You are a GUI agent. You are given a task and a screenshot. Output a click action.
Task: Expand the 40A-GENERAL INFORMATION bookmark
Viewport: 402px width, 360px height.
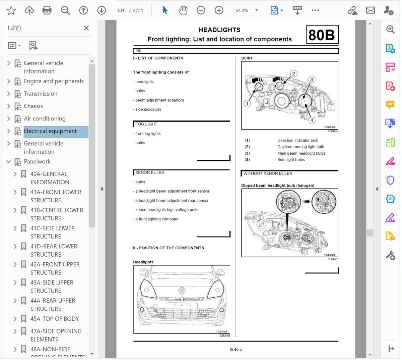pyautogui.click(x=15, y=174)
